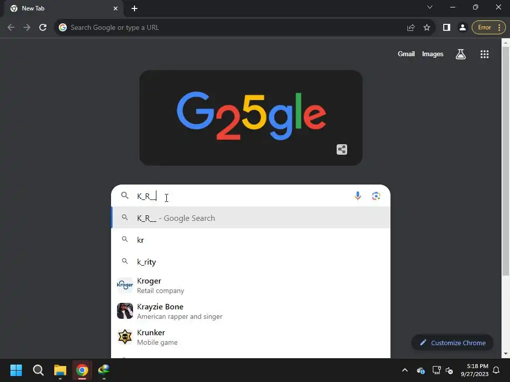
Task: Open the share this page icon
Action: (411, 28)
